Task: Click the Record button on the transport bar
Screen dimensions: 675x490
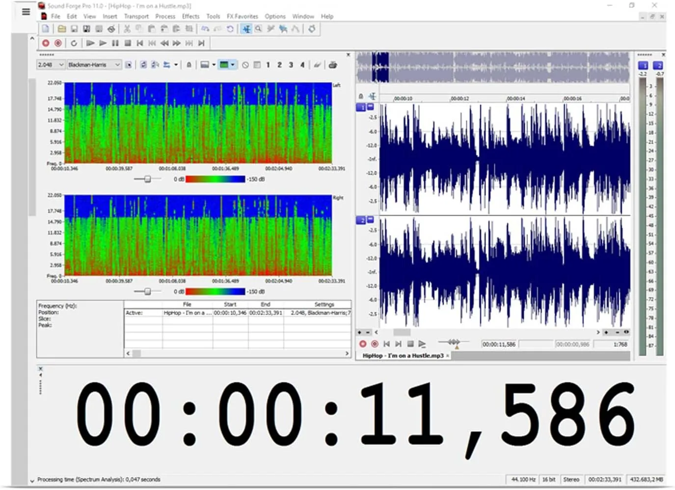Action: [46, 43]
